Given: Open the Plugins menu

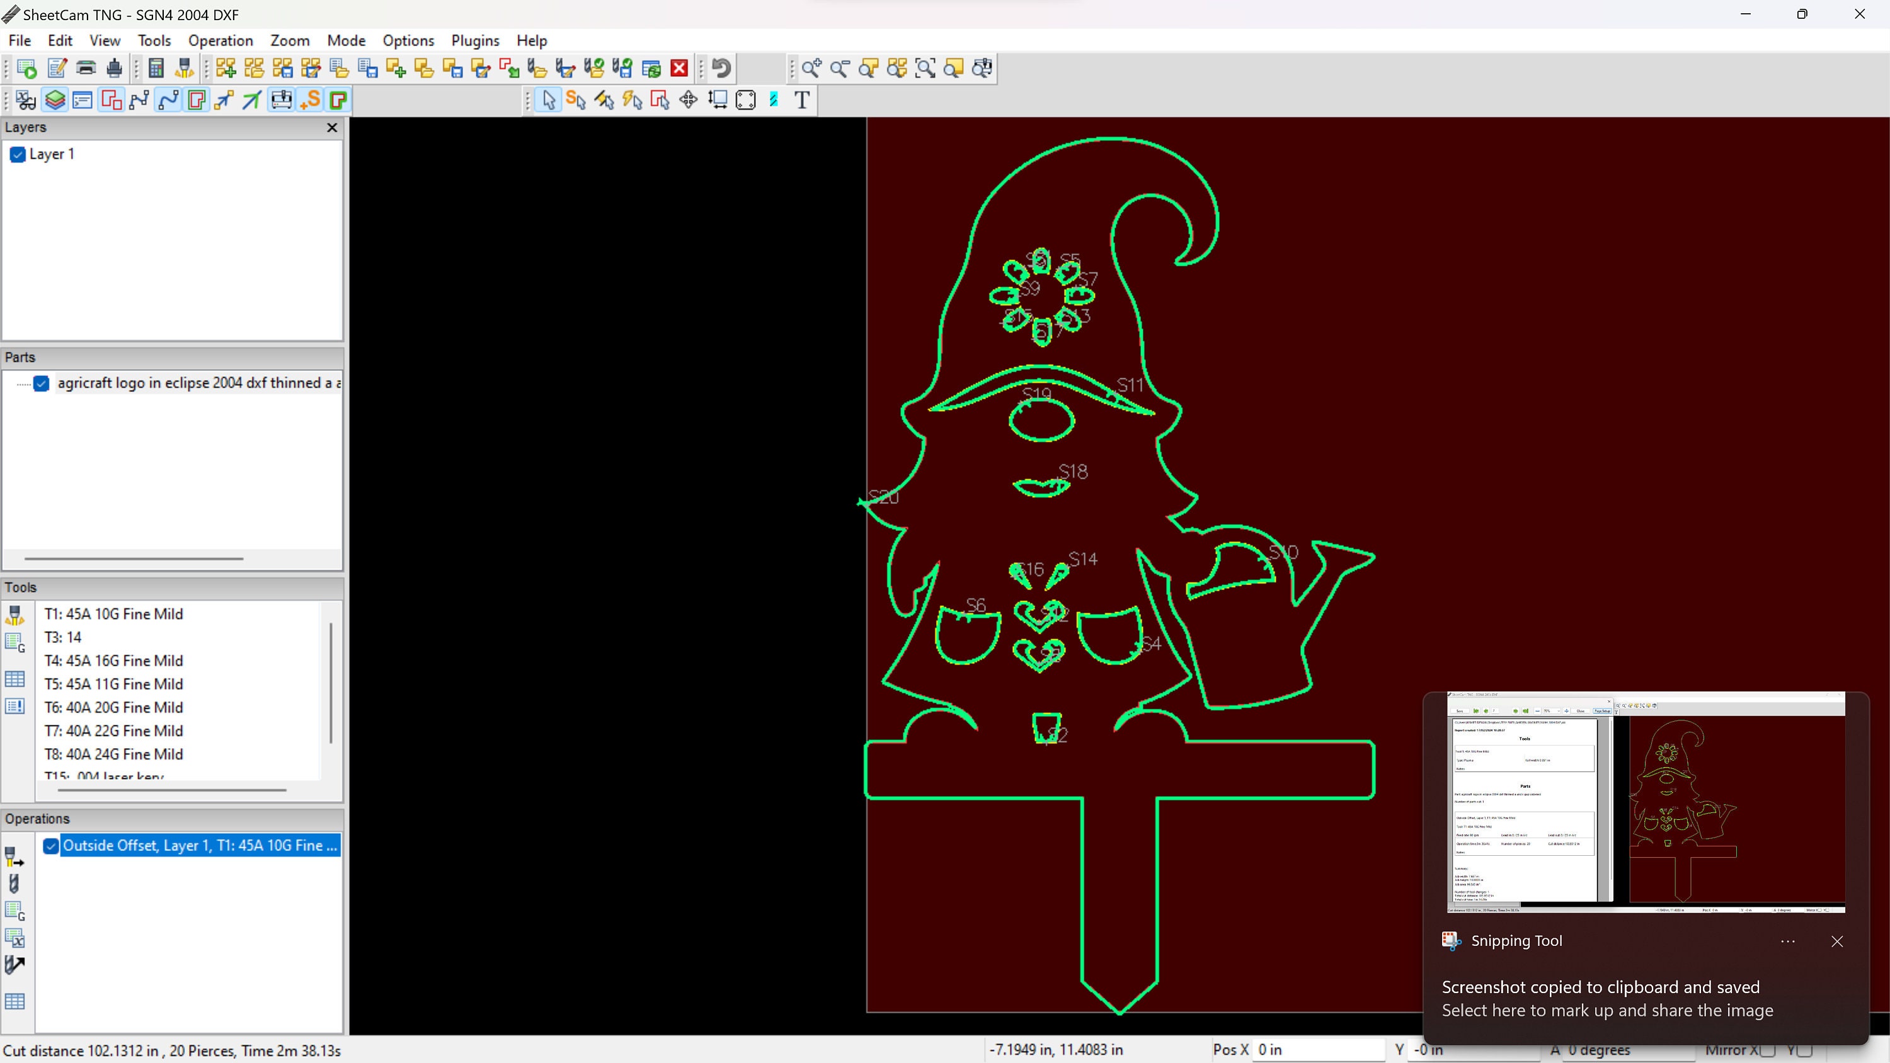Looking at the screenshot, I should tap(474, 40).
